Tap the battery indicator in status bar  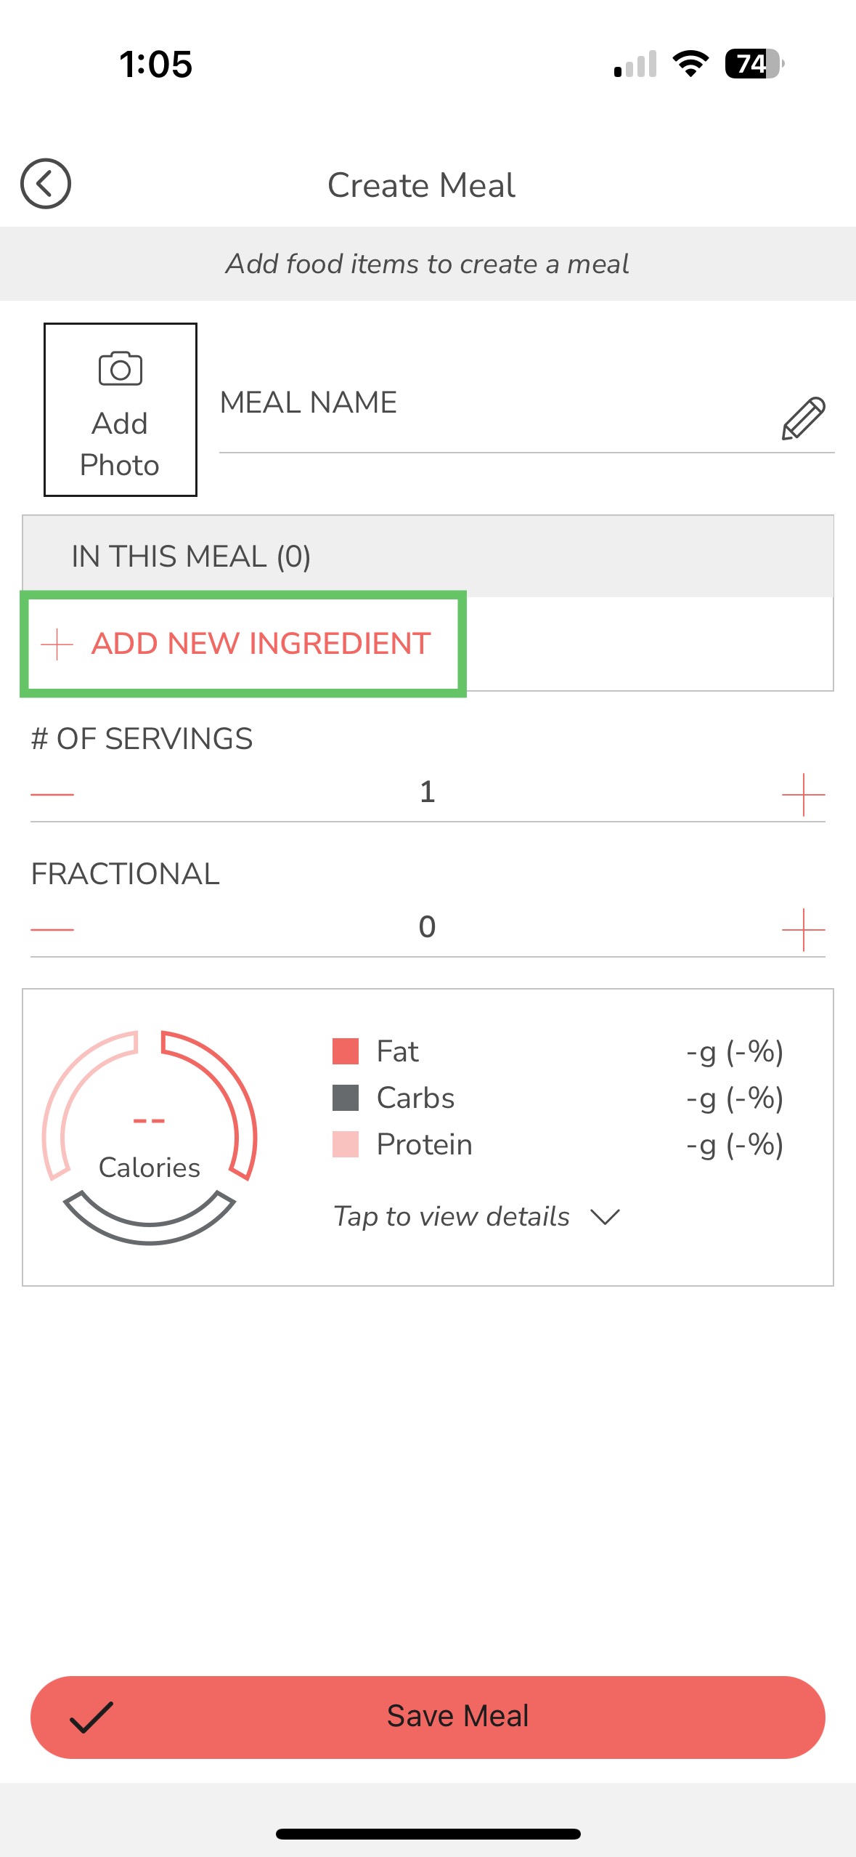(754, 64)
